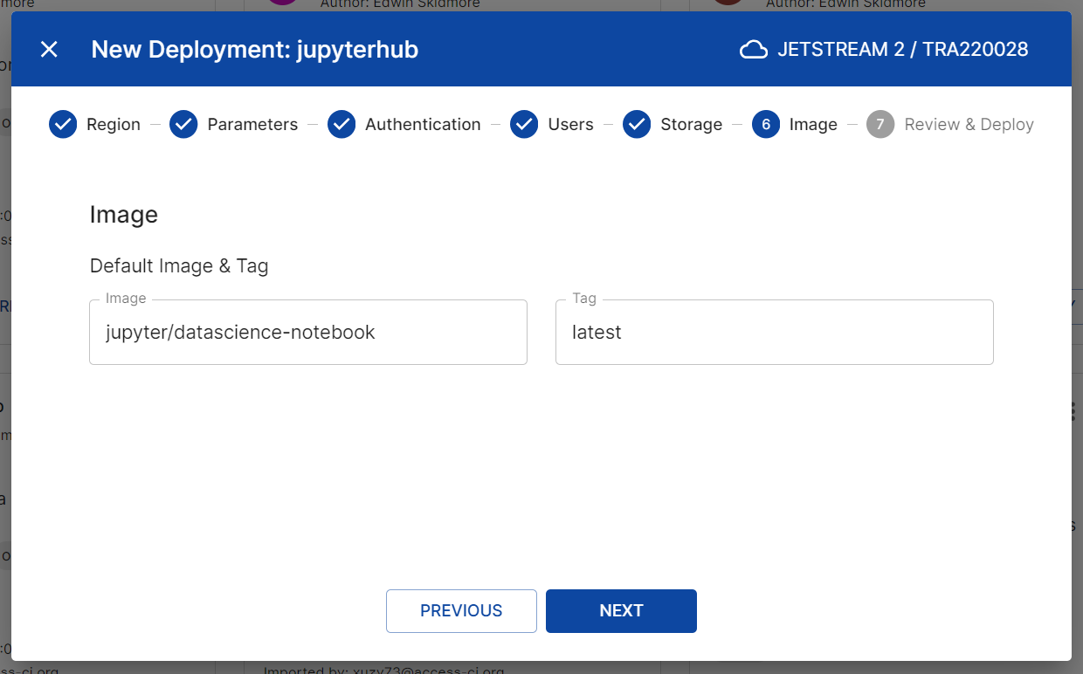Viewport: 1083px width, 674px height.
Task: Select the Storage step label
Action: coord(691,125)
